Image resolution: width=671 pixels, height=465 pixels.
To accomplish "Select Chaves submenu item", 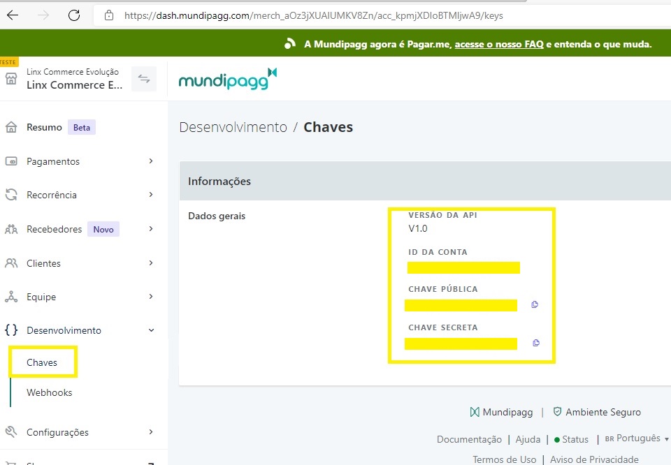I will tap(42, 362).
